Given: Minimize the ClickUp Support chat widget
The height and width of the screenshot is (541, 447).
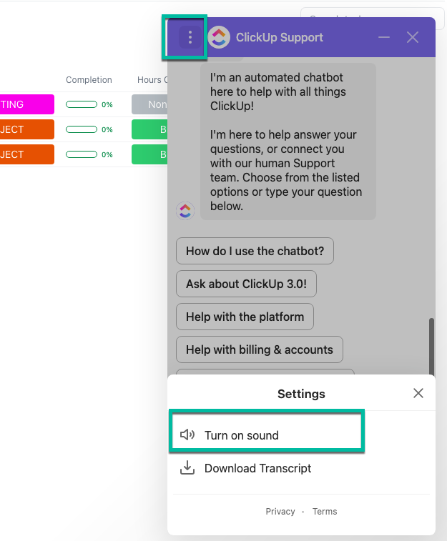Looking at the screenshot, I should coord(385,38).
